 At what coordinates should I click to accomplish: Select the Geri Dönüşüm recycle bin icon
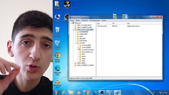click(57, 32)
